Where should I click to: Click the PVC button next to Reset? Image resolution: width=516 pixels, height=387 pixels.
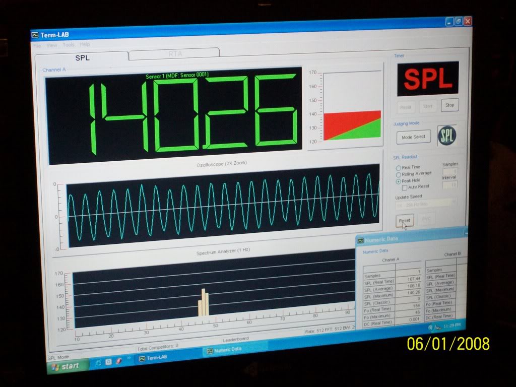(x=426, y=219)
